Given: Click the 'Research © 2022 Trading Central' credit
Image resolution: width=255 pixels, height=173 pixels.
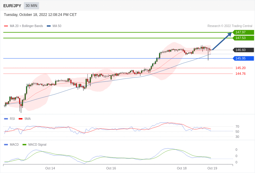Looking at the screenshot, I should pyautogui.click(x=230, y=26).
